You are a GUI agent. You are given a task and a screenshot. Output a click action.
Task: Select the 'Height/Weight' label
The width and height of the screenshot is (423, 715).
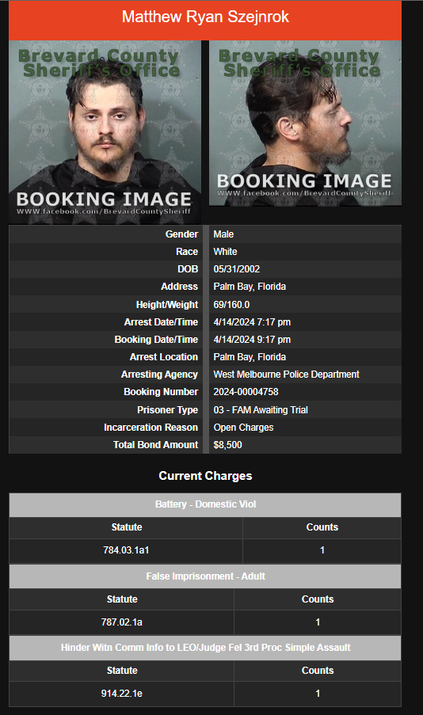tap(167, 305)
